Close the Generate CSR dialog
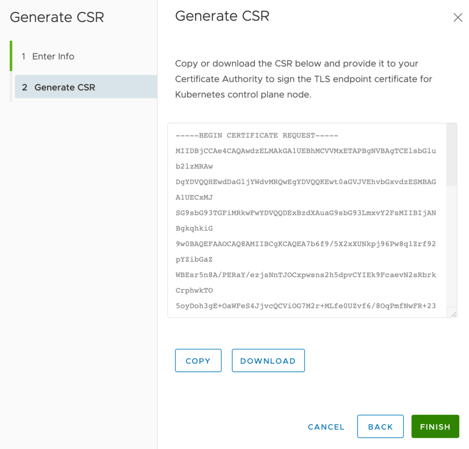 [457, 18]
